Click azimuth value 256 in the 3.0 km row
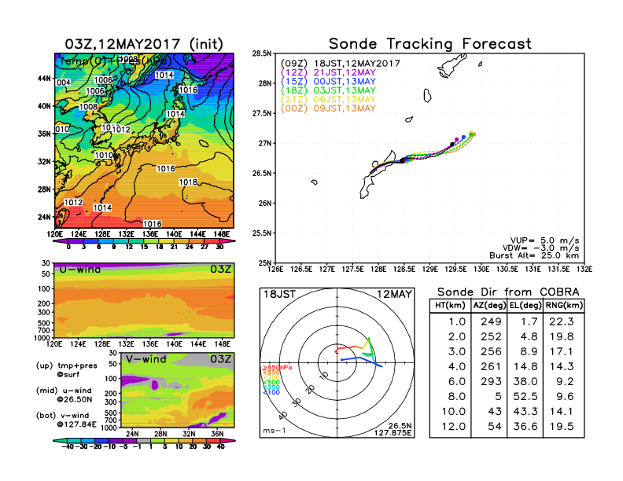This screenshot has width=623, height=481. 491,351
